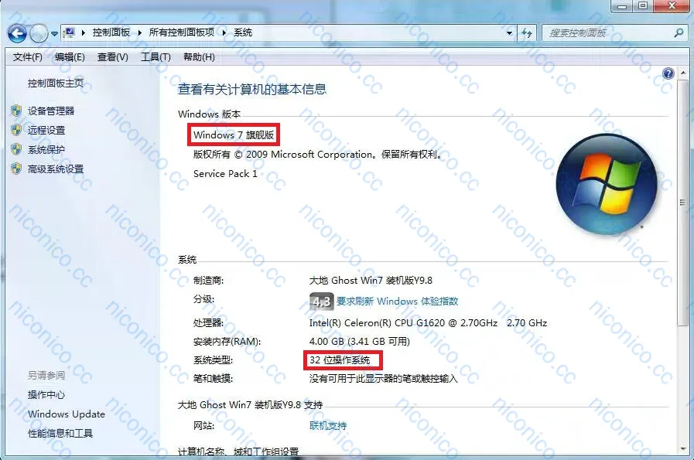Click the greyed Forward navigation arrow
Screen dimensions: 694x460
coord(39,33)
